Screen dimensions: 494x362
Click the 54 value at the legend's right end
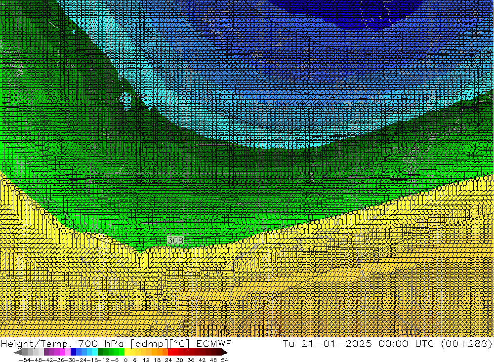[x=224, y=360]
